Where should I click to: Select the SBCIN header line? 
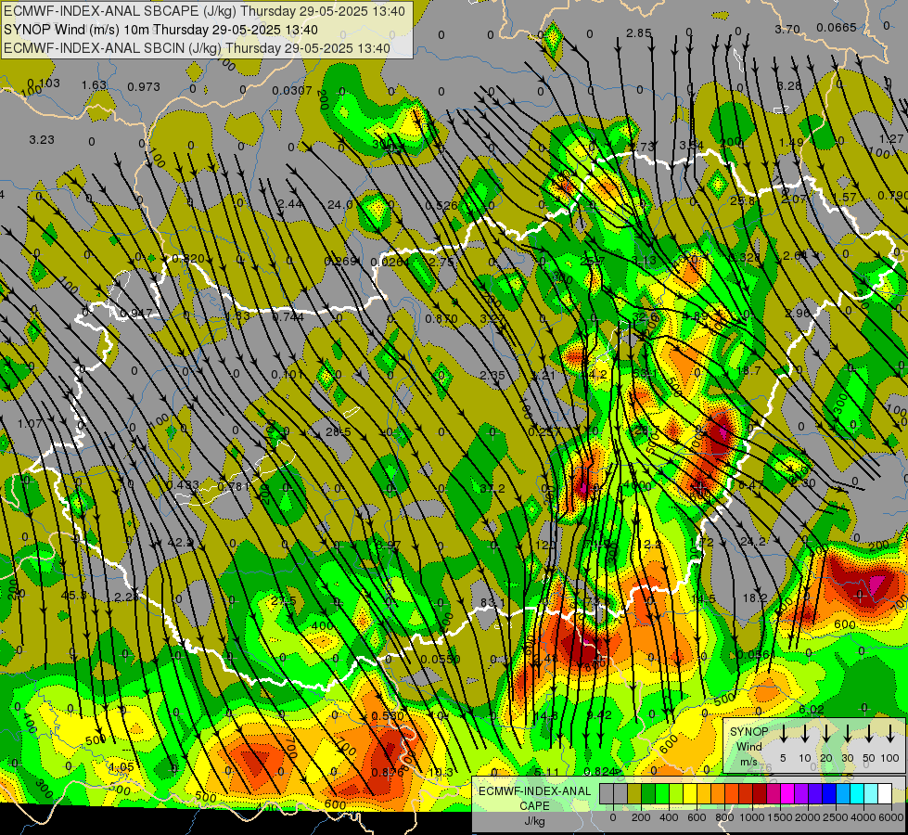pyautogui.click(x=197, y=48)
